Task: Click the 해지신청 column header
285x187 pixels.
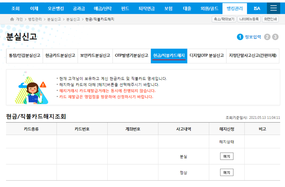Action: click(x=227, y=129)
